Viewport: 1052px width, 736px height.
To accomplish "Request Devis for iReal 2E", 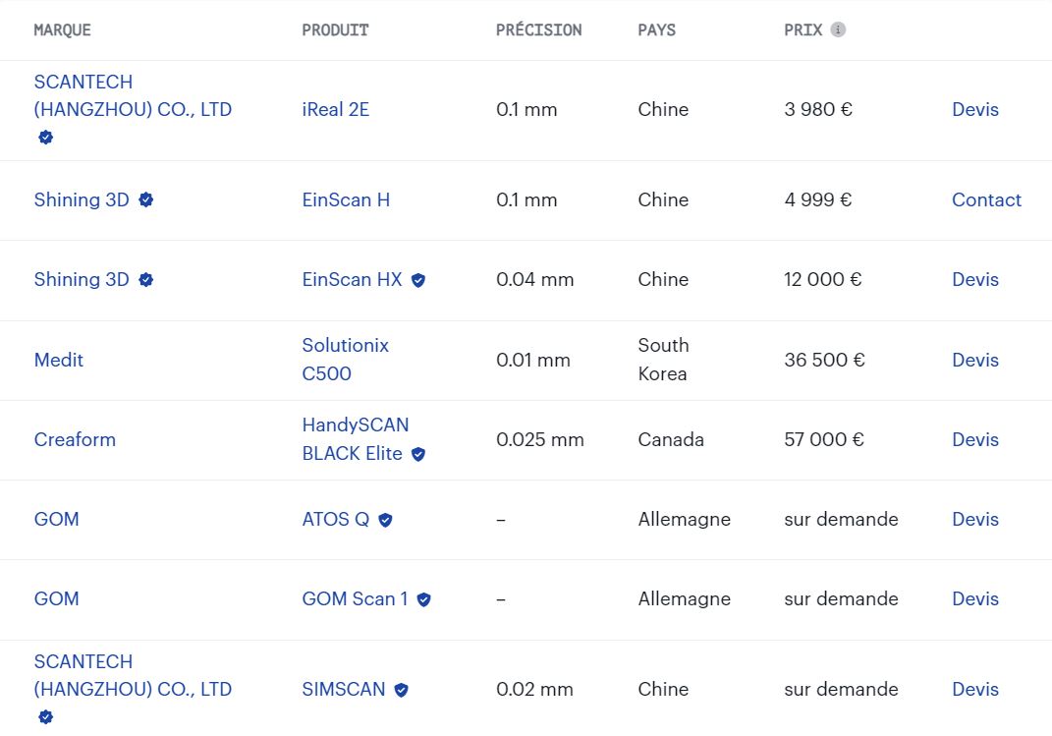I will point(974,109).
